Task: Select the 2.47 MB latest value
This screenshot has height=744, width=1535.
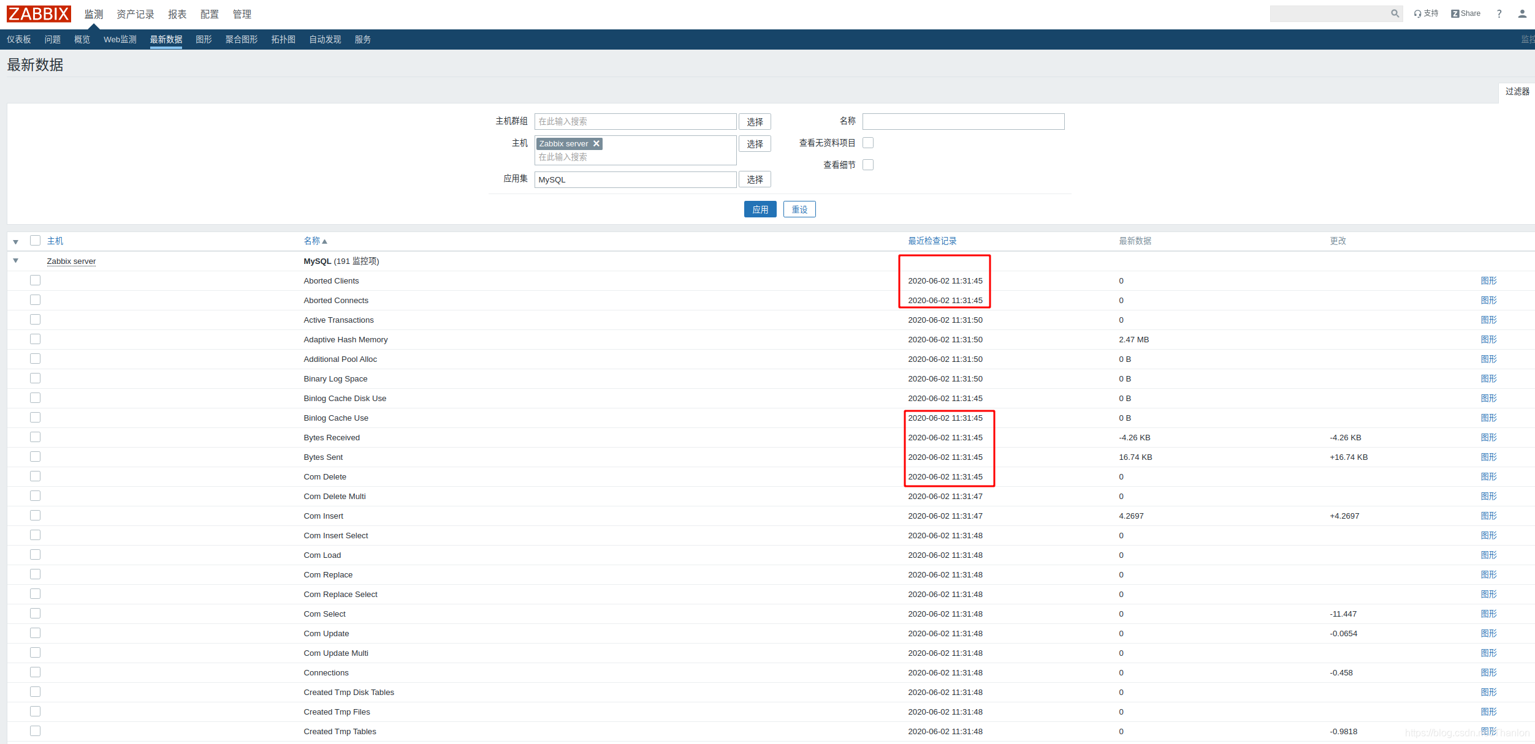Action: 1133,340
